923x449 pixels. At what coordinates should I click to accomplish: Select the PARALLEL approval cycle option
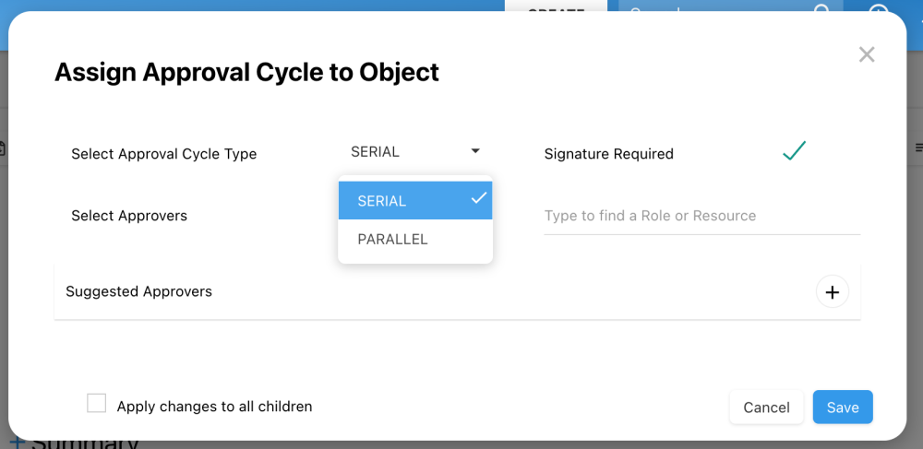tap(393, 240)
